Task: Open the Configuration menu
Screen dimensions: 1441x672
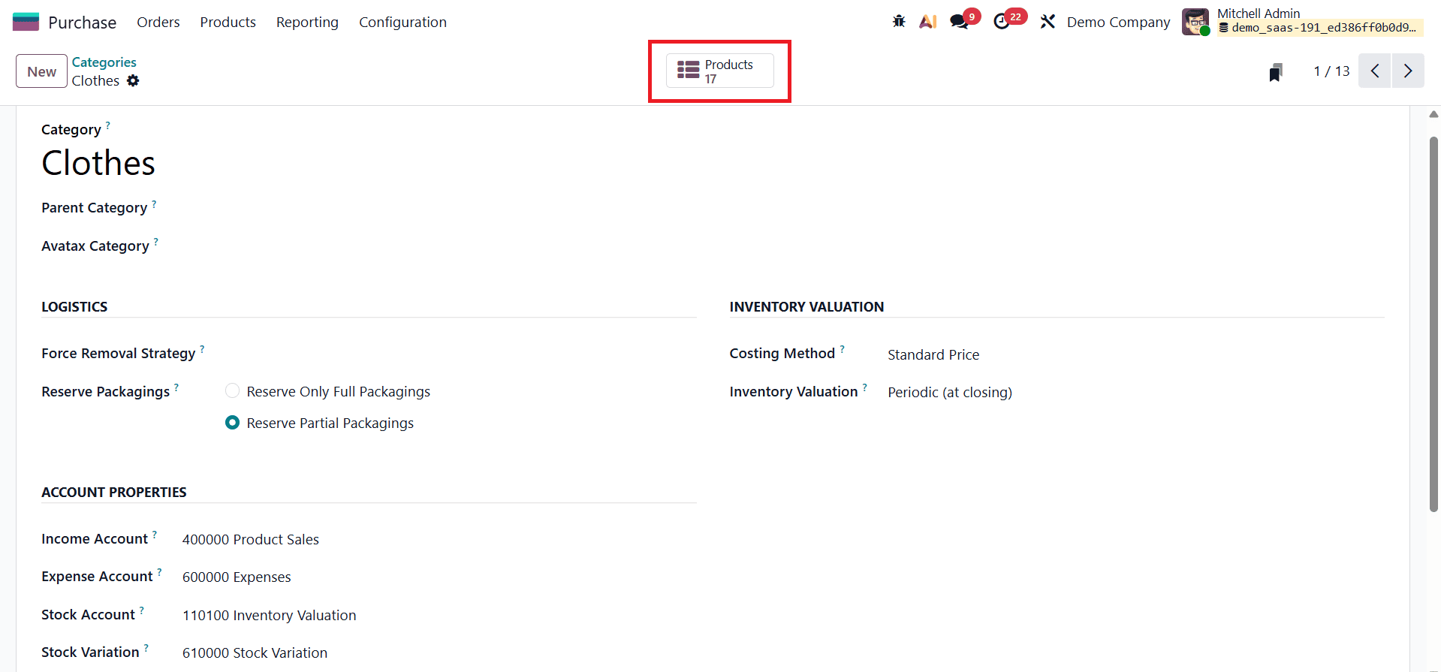Action: (x=402, y=23)
